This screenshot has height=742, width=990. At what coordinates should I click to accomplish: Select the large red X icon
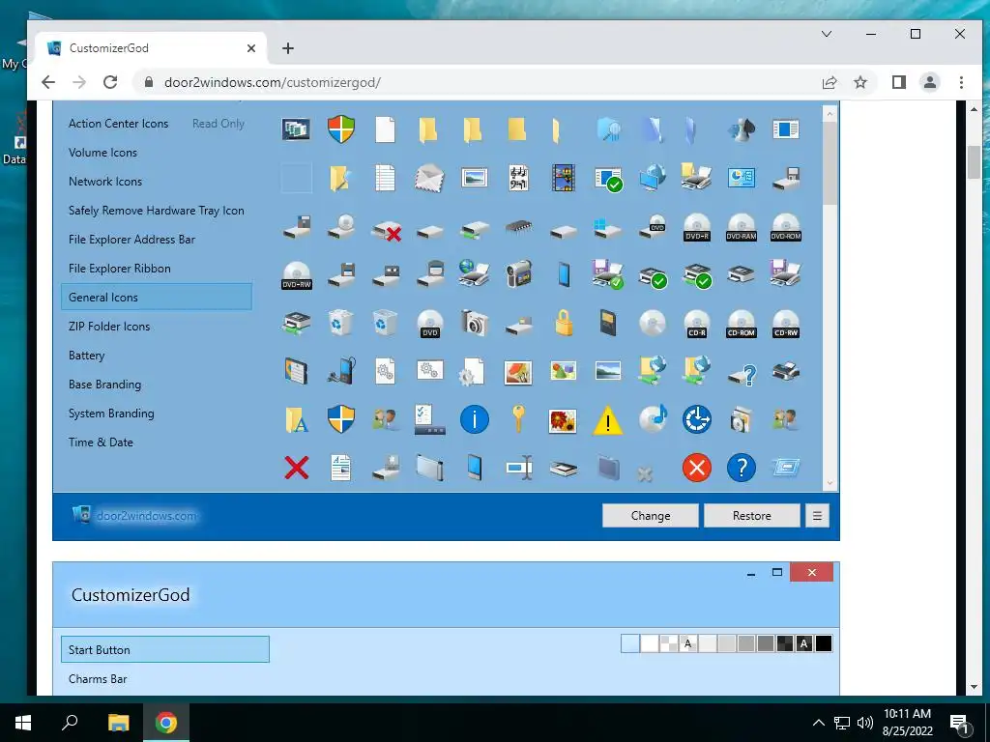297,469
